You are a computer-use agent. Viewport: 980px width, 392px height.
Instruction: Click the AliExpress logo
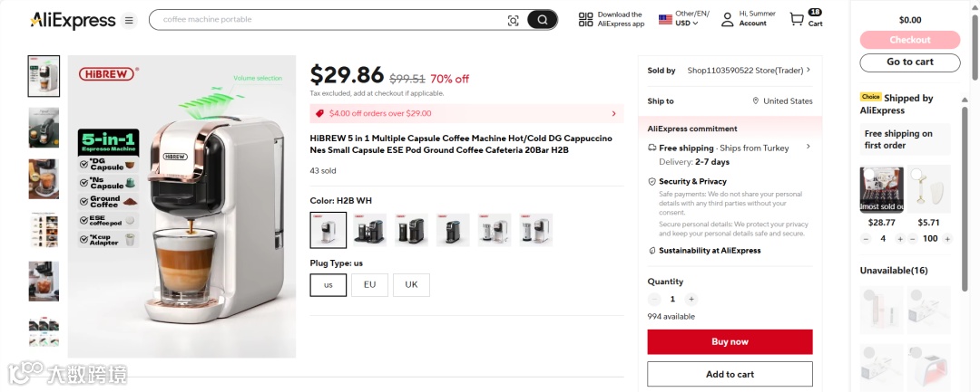[73, 20]
